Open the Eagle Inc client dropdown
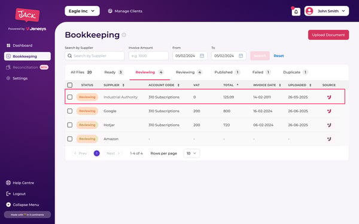The image size is (359, 224). 82,11
